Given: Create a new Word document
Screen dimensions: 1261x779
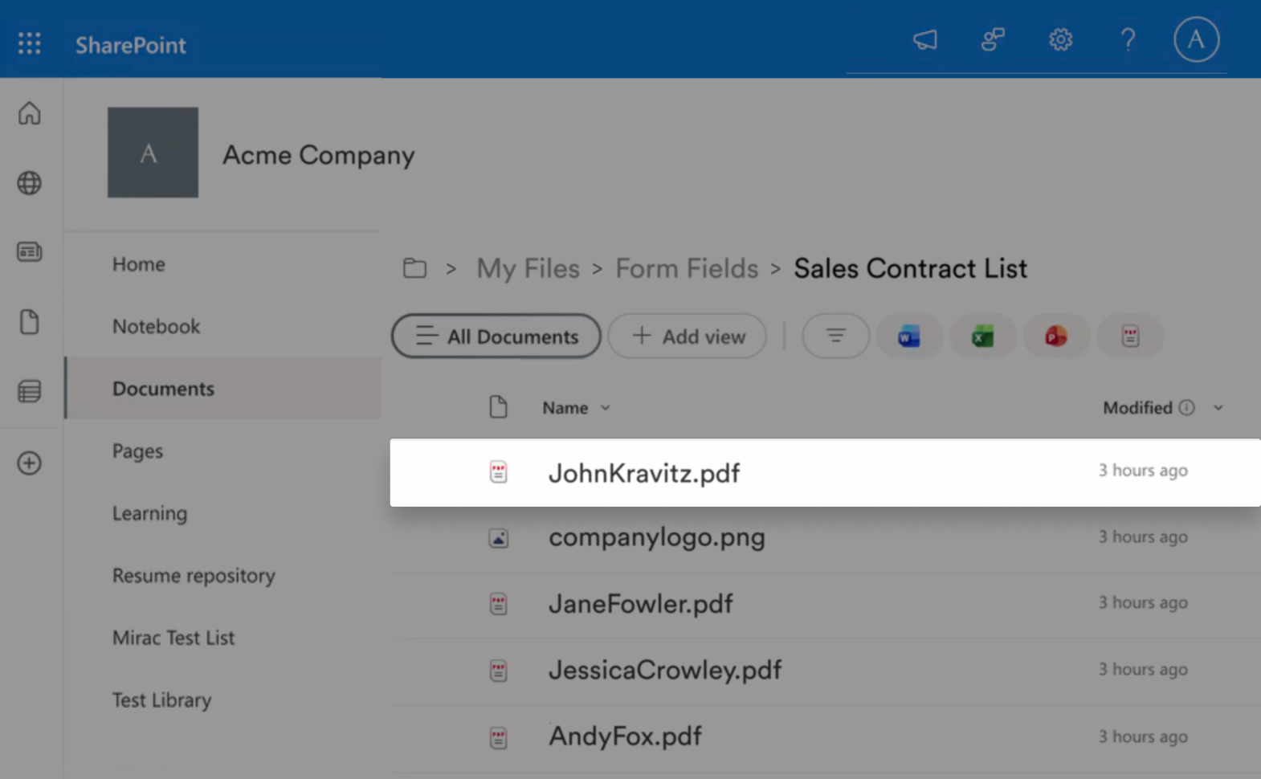Looking at the screenshot, I should click(908, 336).
